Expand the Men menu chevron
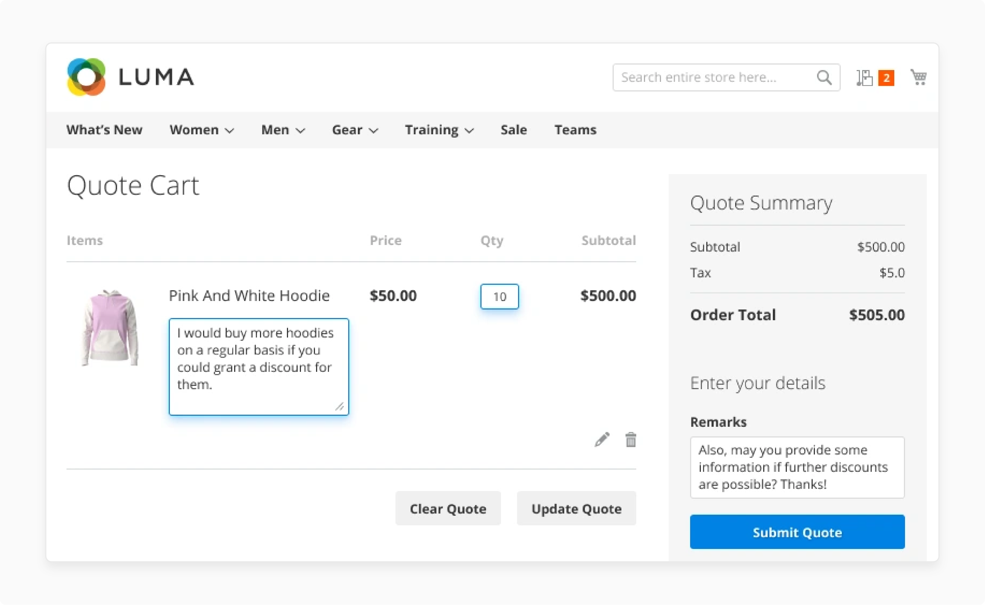The height and width of the screenshot is (605, 985). 300,131
